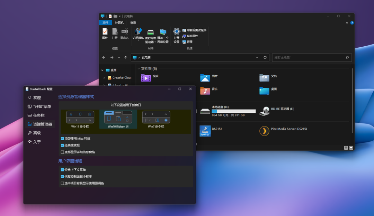Select Creative Cloud in the navigation tree
Image resolution: width=374 pixels, height=216 pixels.
point(119,78)
